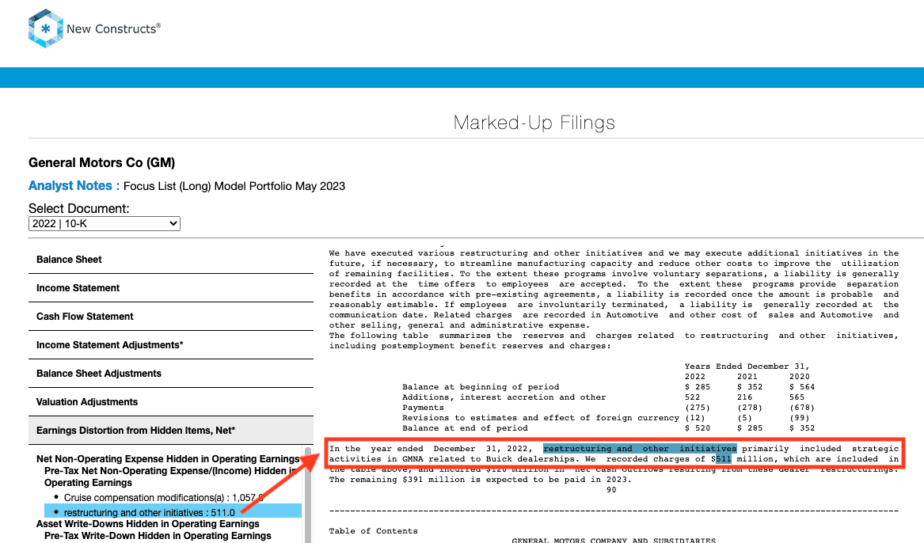Click the Marked-Up Filings page title

pos(534,123)
